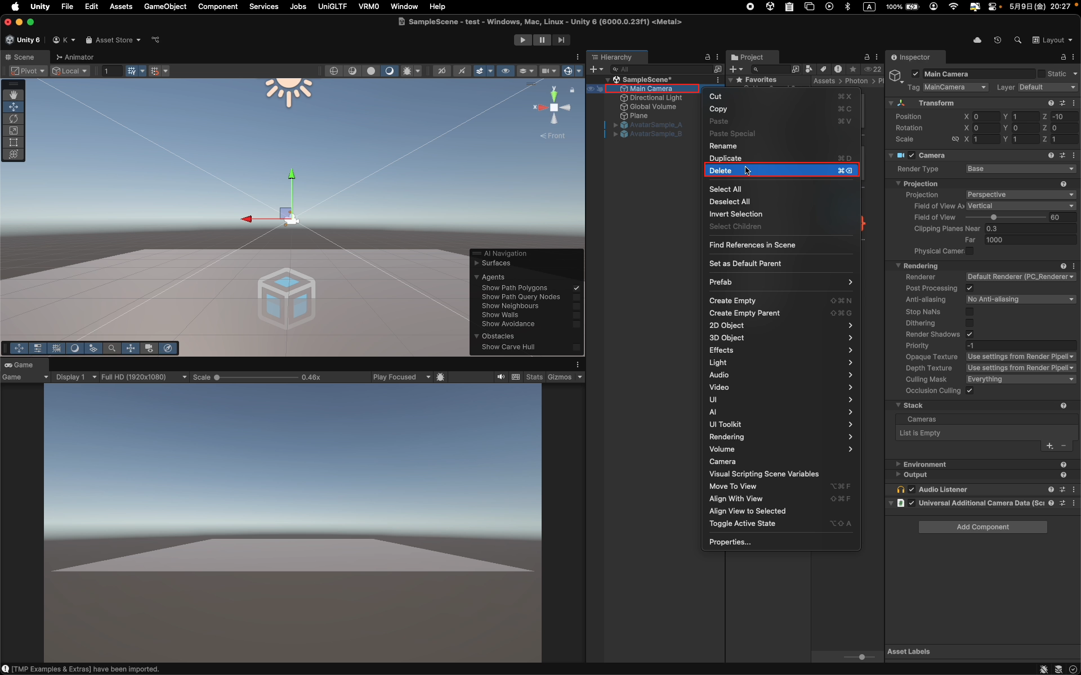
Task: Toggle the Static checkbox
Action: coord(1042,74)
